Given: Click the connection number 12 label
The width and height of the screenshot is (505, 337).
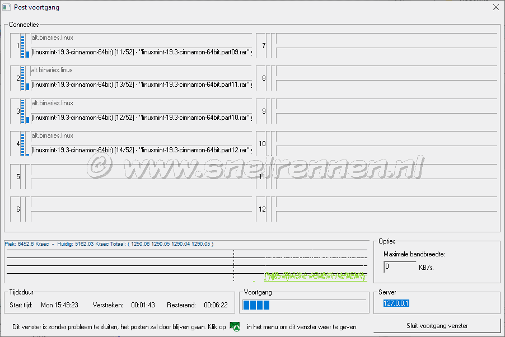Looking at the screenshot, I should (x=262, y=209).
